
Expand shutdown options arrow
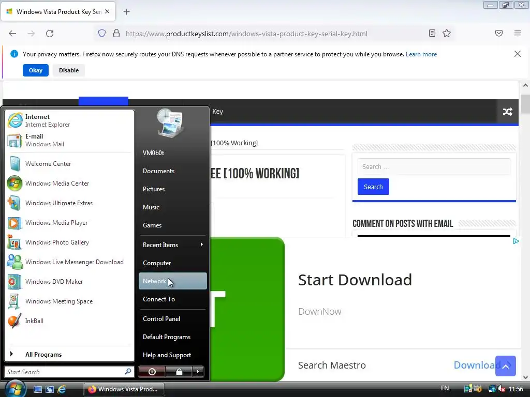click(198, 372)
